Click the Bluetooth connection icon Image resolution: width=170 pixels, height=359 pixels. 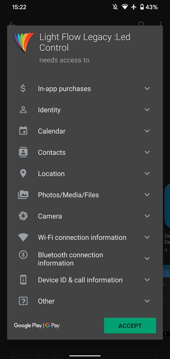(23, 255)
